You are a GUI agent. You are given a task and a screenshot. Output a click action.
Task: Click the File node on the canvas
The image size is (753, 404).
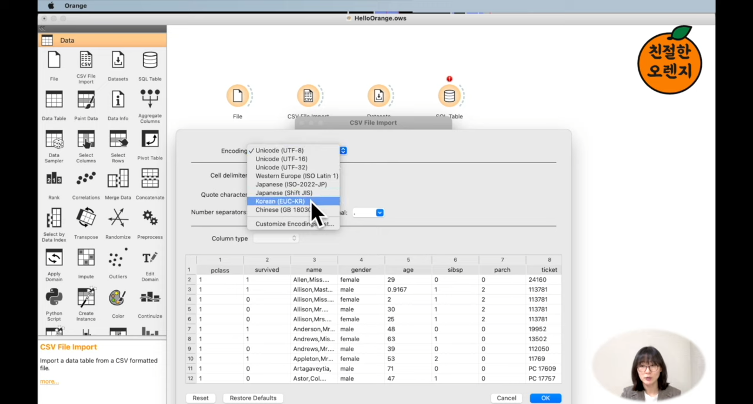[238, 96]
